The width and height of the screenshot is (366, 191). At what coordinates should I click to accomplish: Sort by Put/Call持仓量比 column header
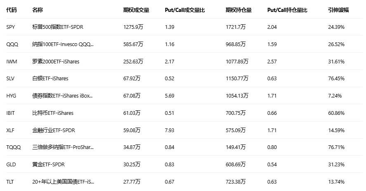coord(287,10)
